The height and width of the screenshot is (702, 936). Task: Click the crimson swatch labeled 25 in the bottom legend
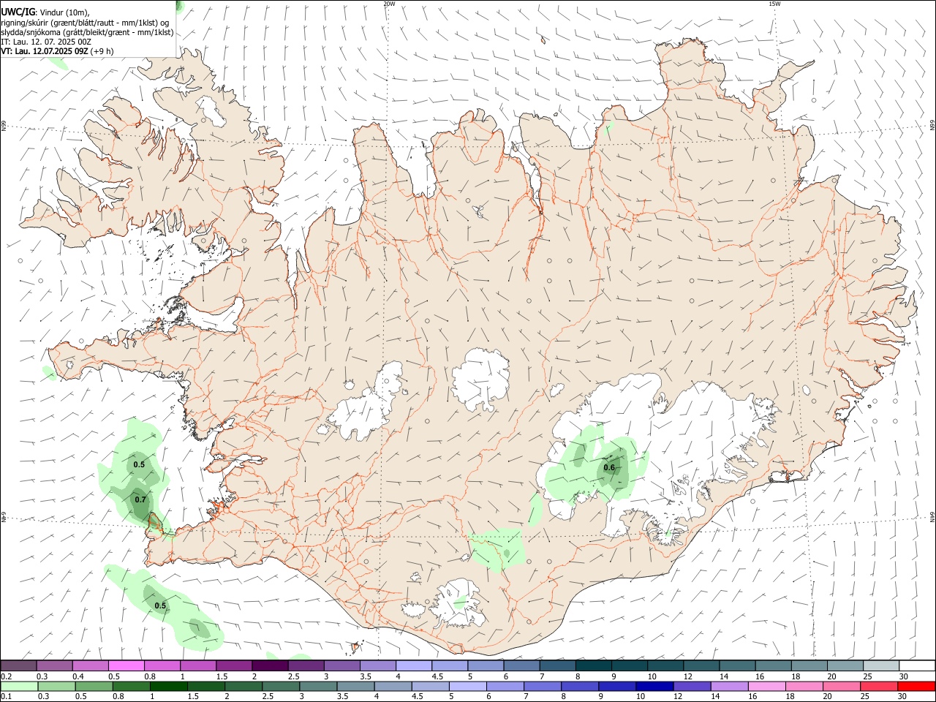pyautogui.click(x=879, y=687)
